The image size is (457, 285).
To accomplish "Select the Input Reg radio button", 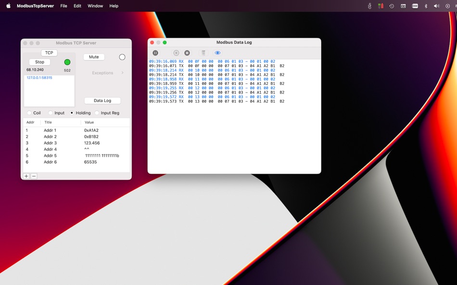I will point(97,113).
